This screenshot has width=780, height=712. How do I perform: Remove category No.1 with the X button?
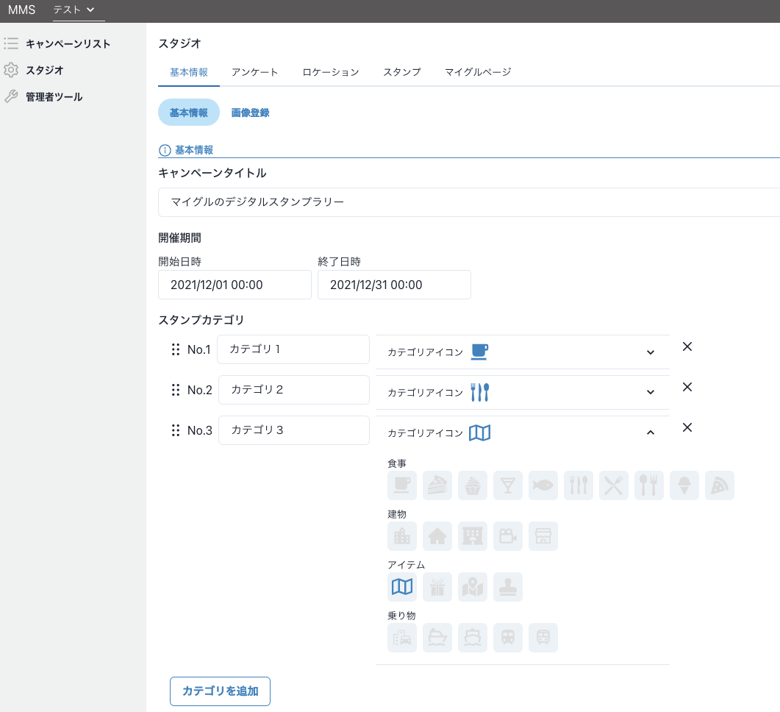tap(687, 346)
